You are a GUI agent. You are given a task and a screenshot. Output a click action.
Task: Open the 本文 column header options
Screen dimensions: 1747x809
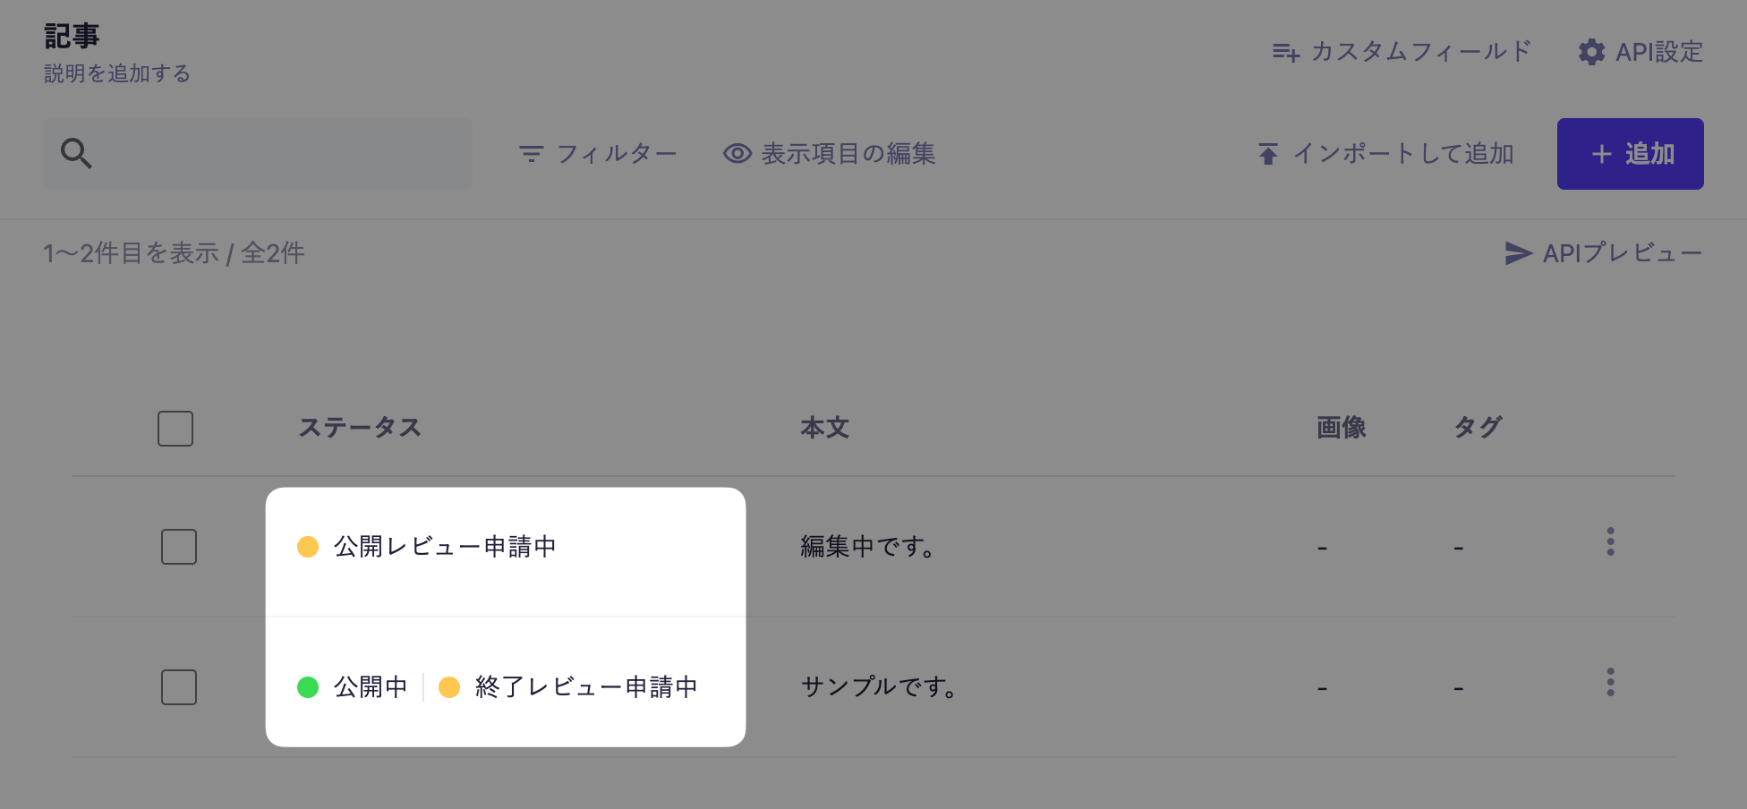[824, 428]
